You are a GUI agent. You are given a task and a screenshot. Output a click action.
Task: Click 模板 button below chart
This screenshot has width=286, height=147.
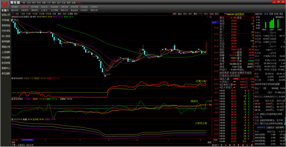210,142
